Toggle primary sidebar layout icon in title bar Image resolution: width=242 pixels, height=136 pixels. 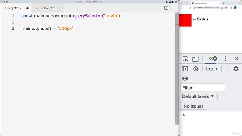tap(167, 2)
